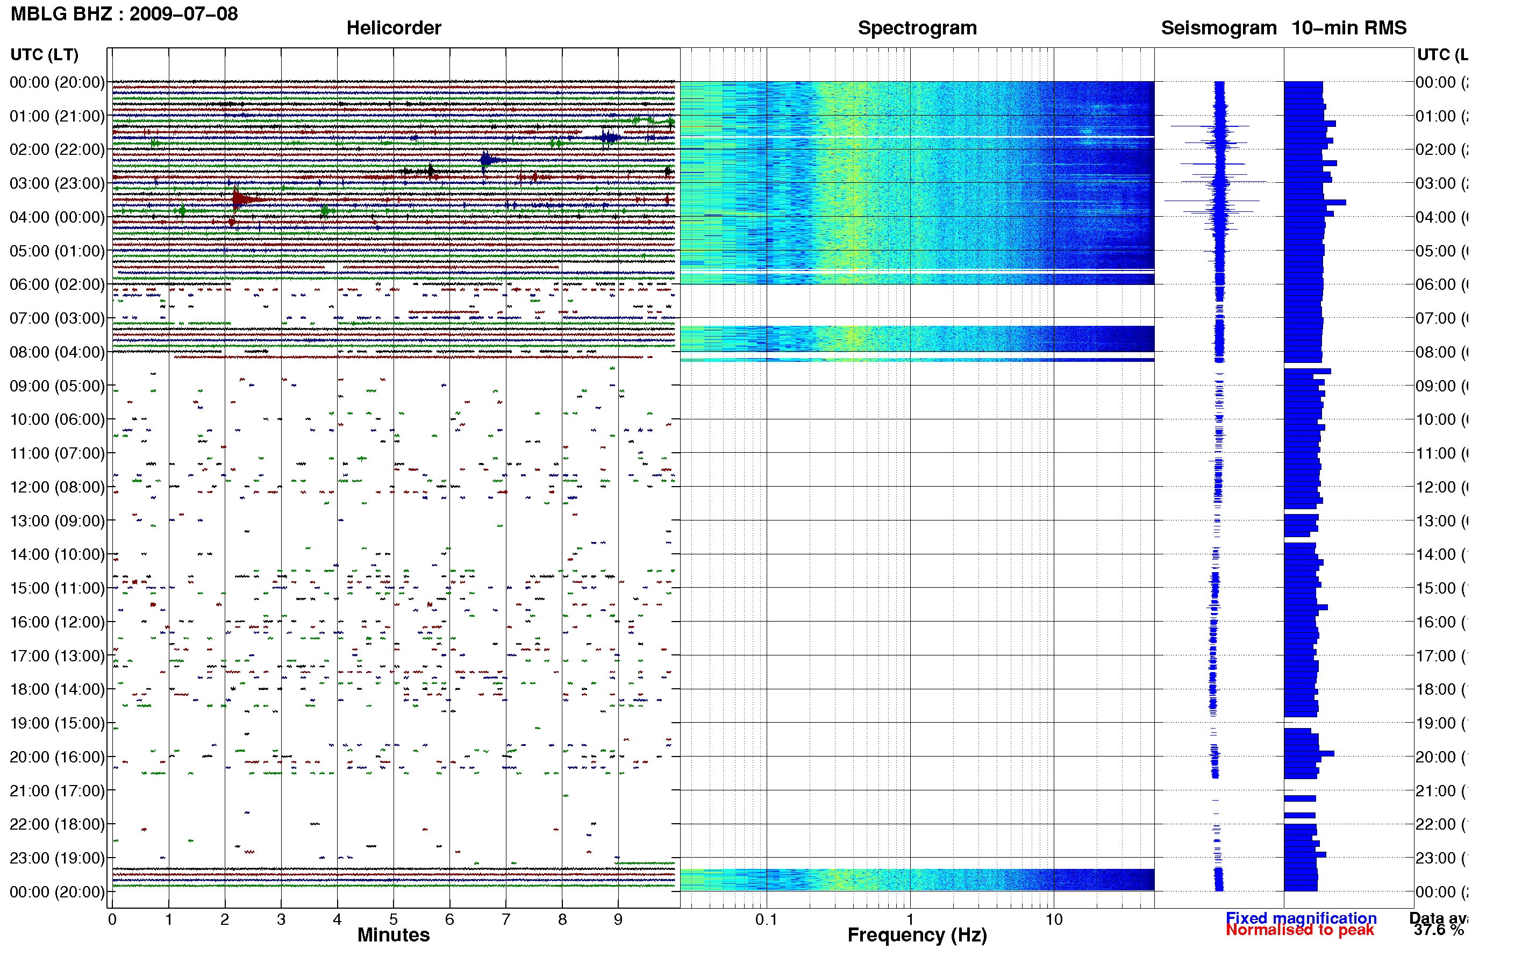Click minute tick 8 under the Helicorder
This screenshot has height=956, width=1529.
tap(562, 920)
